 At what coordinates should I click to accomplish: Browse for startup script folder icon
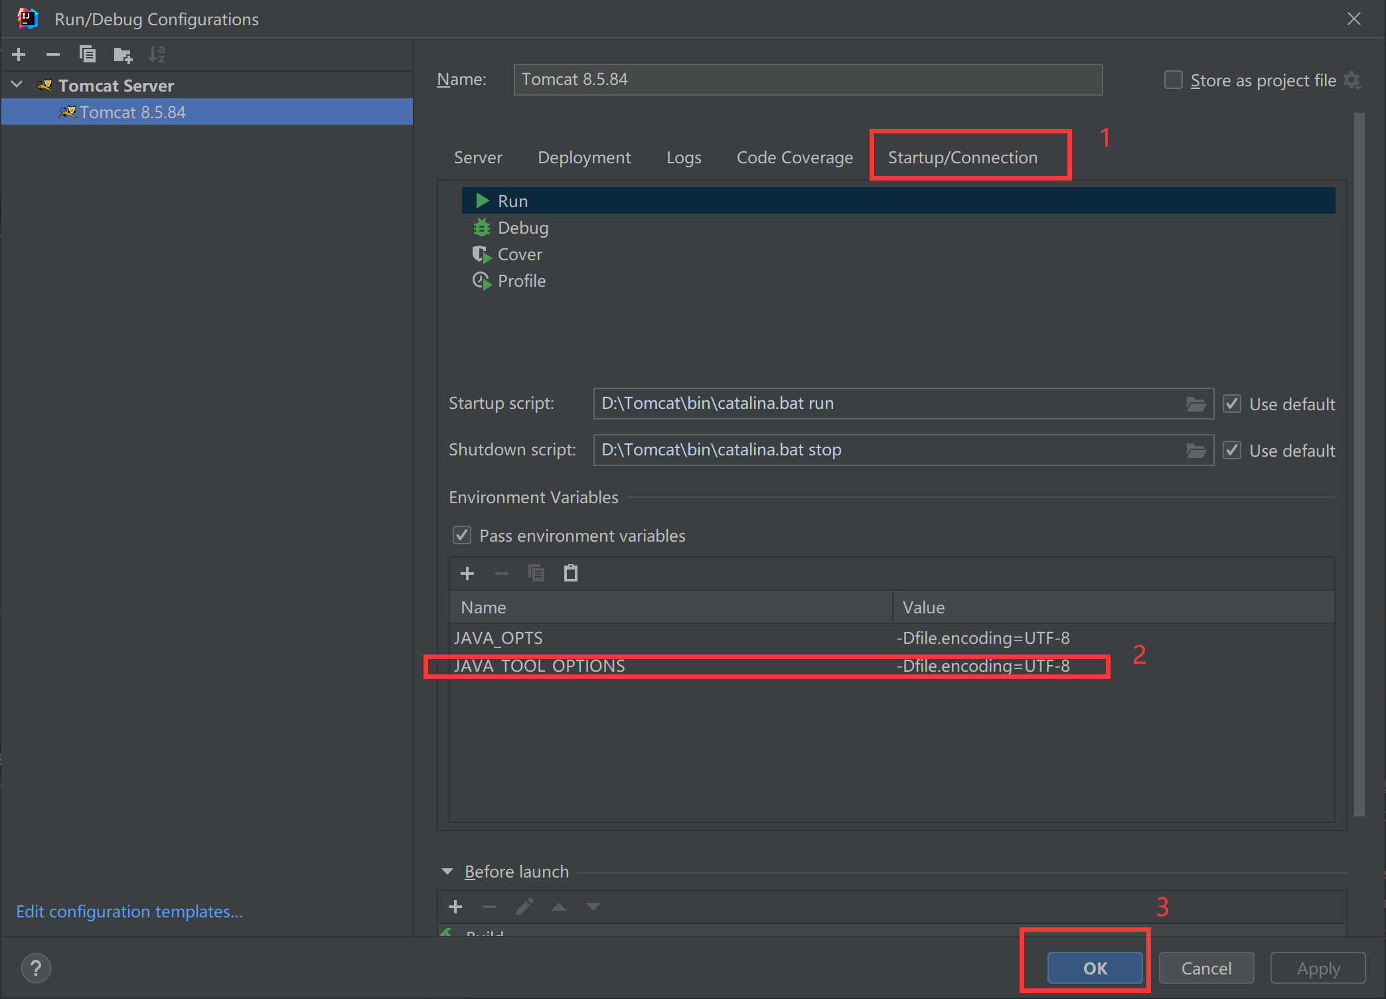tap(1195, 404)
